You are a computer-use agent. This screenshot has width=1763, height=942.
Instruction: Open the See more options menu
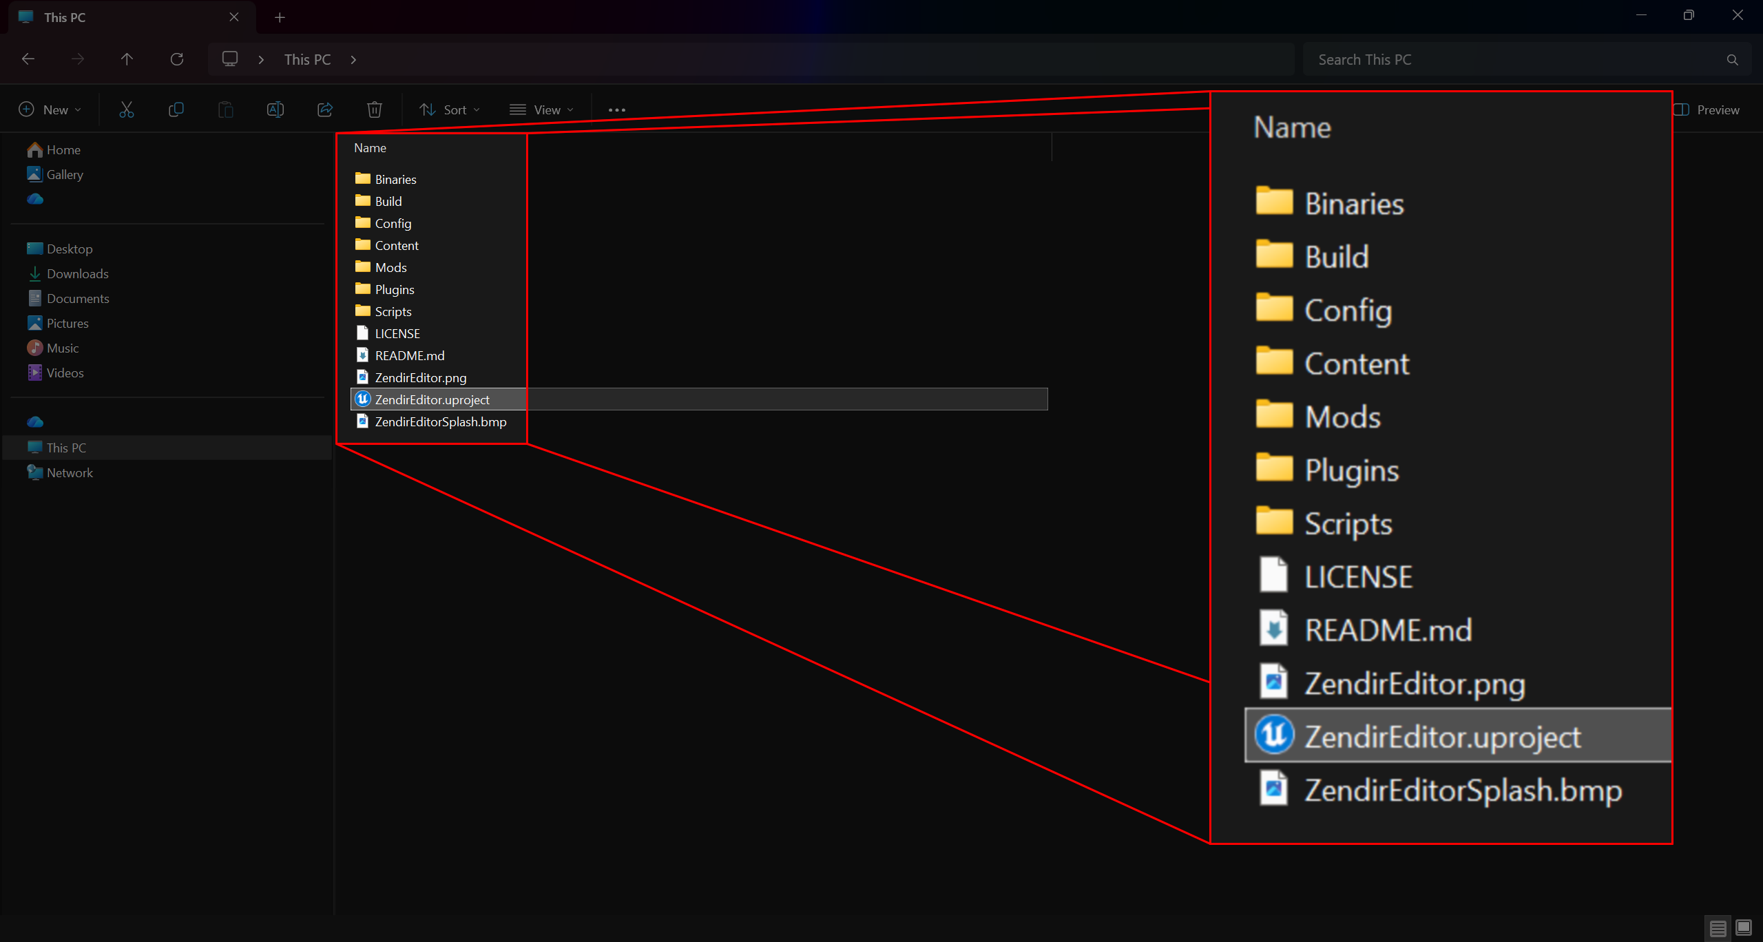617,109
